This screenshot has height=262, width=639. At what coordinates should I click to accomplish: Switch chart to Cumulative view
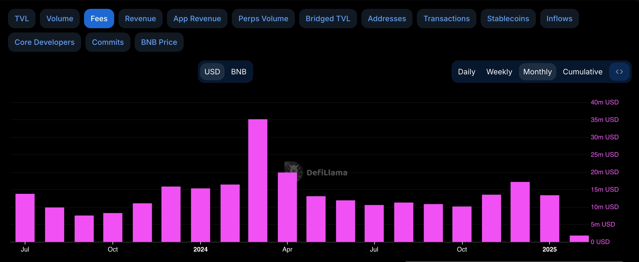pos(583,72)
